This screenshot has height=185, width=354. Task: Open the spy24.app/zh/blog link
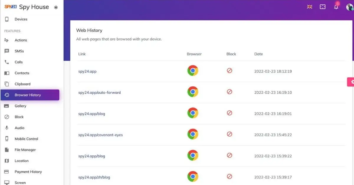(94, 177)
